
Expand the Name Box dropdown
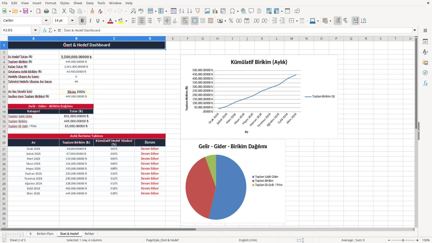pyautogui.click(x=35, y=30)
